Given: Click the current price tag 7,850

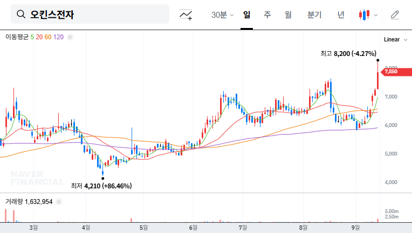Looking at the screenshot, I should click(396, 72).
